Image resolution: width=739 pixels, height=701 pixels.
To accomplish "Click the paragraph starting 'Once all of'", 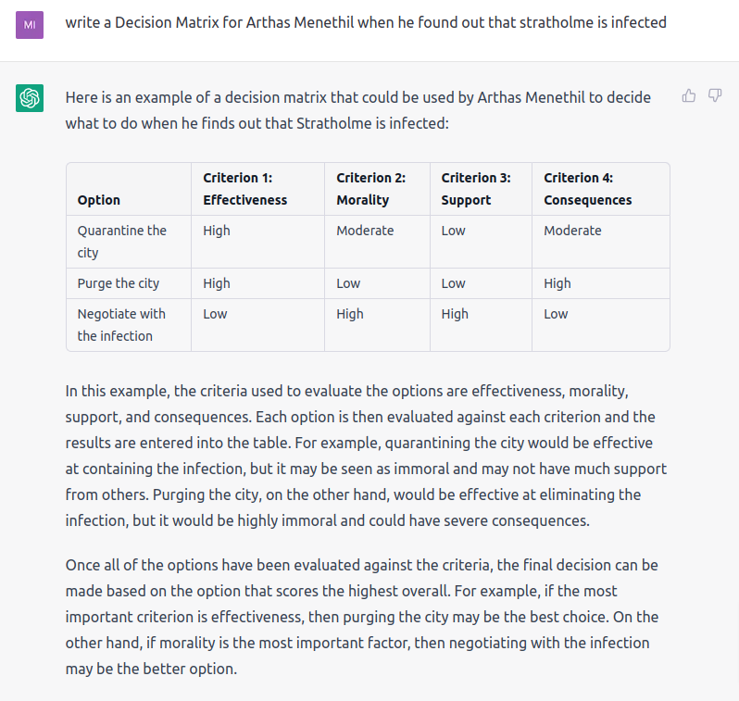I will (362, 616).
